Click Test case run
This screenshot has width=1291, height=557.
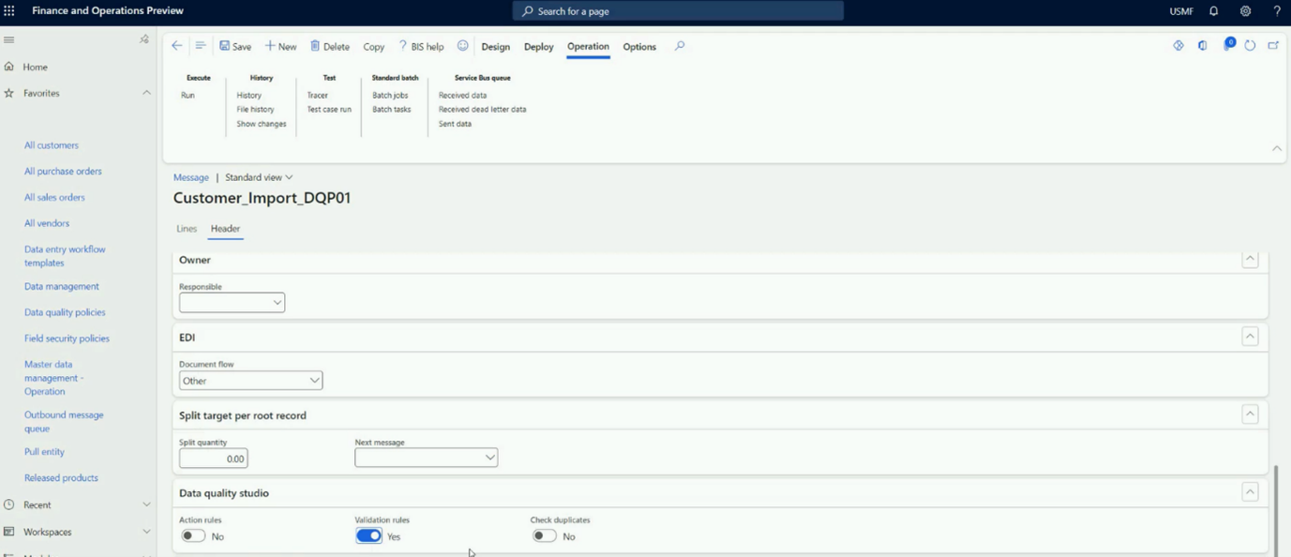[329, 110]
